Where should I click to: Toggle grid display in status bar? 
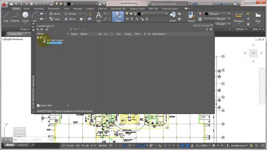pyautogui.click(x=111, y=145)
